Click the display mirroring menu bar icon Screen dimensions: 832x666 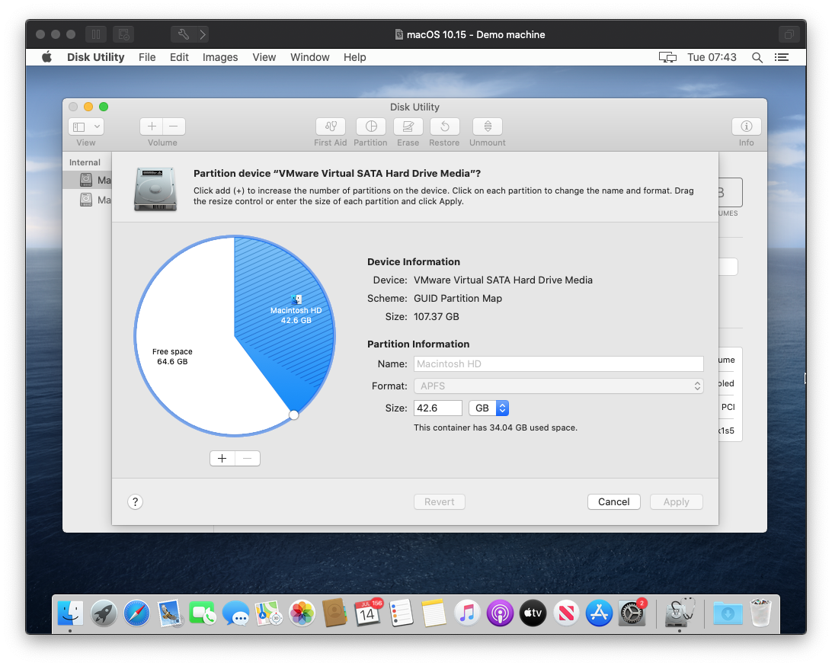pyautogui.click(x=667, y=57)
